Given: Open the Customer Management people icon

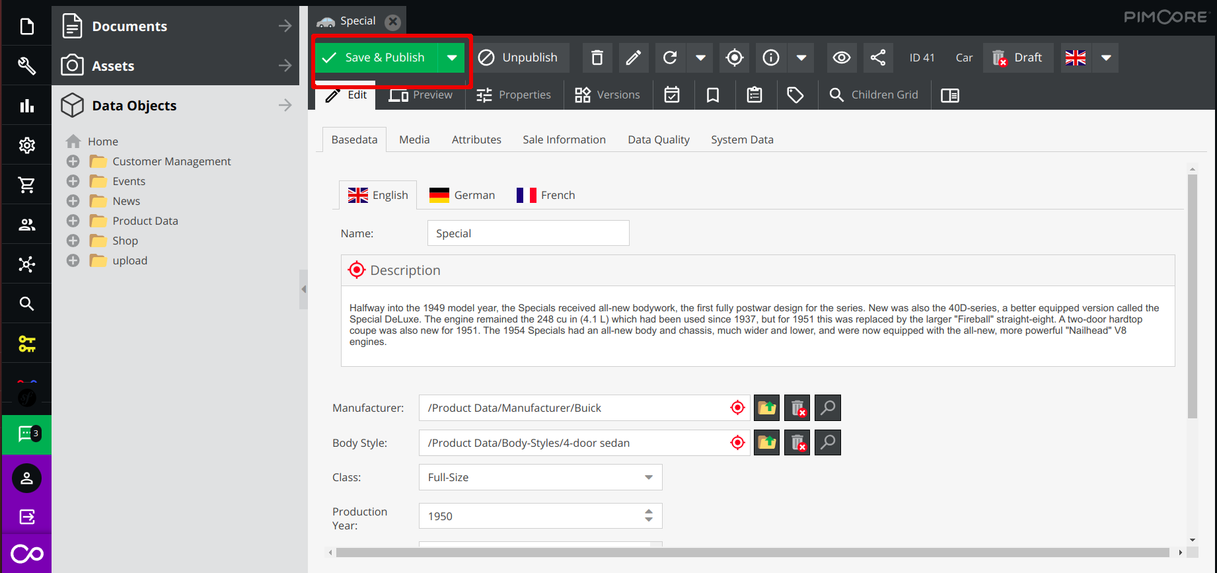Looking at the screenshot, I should (26, 225).
